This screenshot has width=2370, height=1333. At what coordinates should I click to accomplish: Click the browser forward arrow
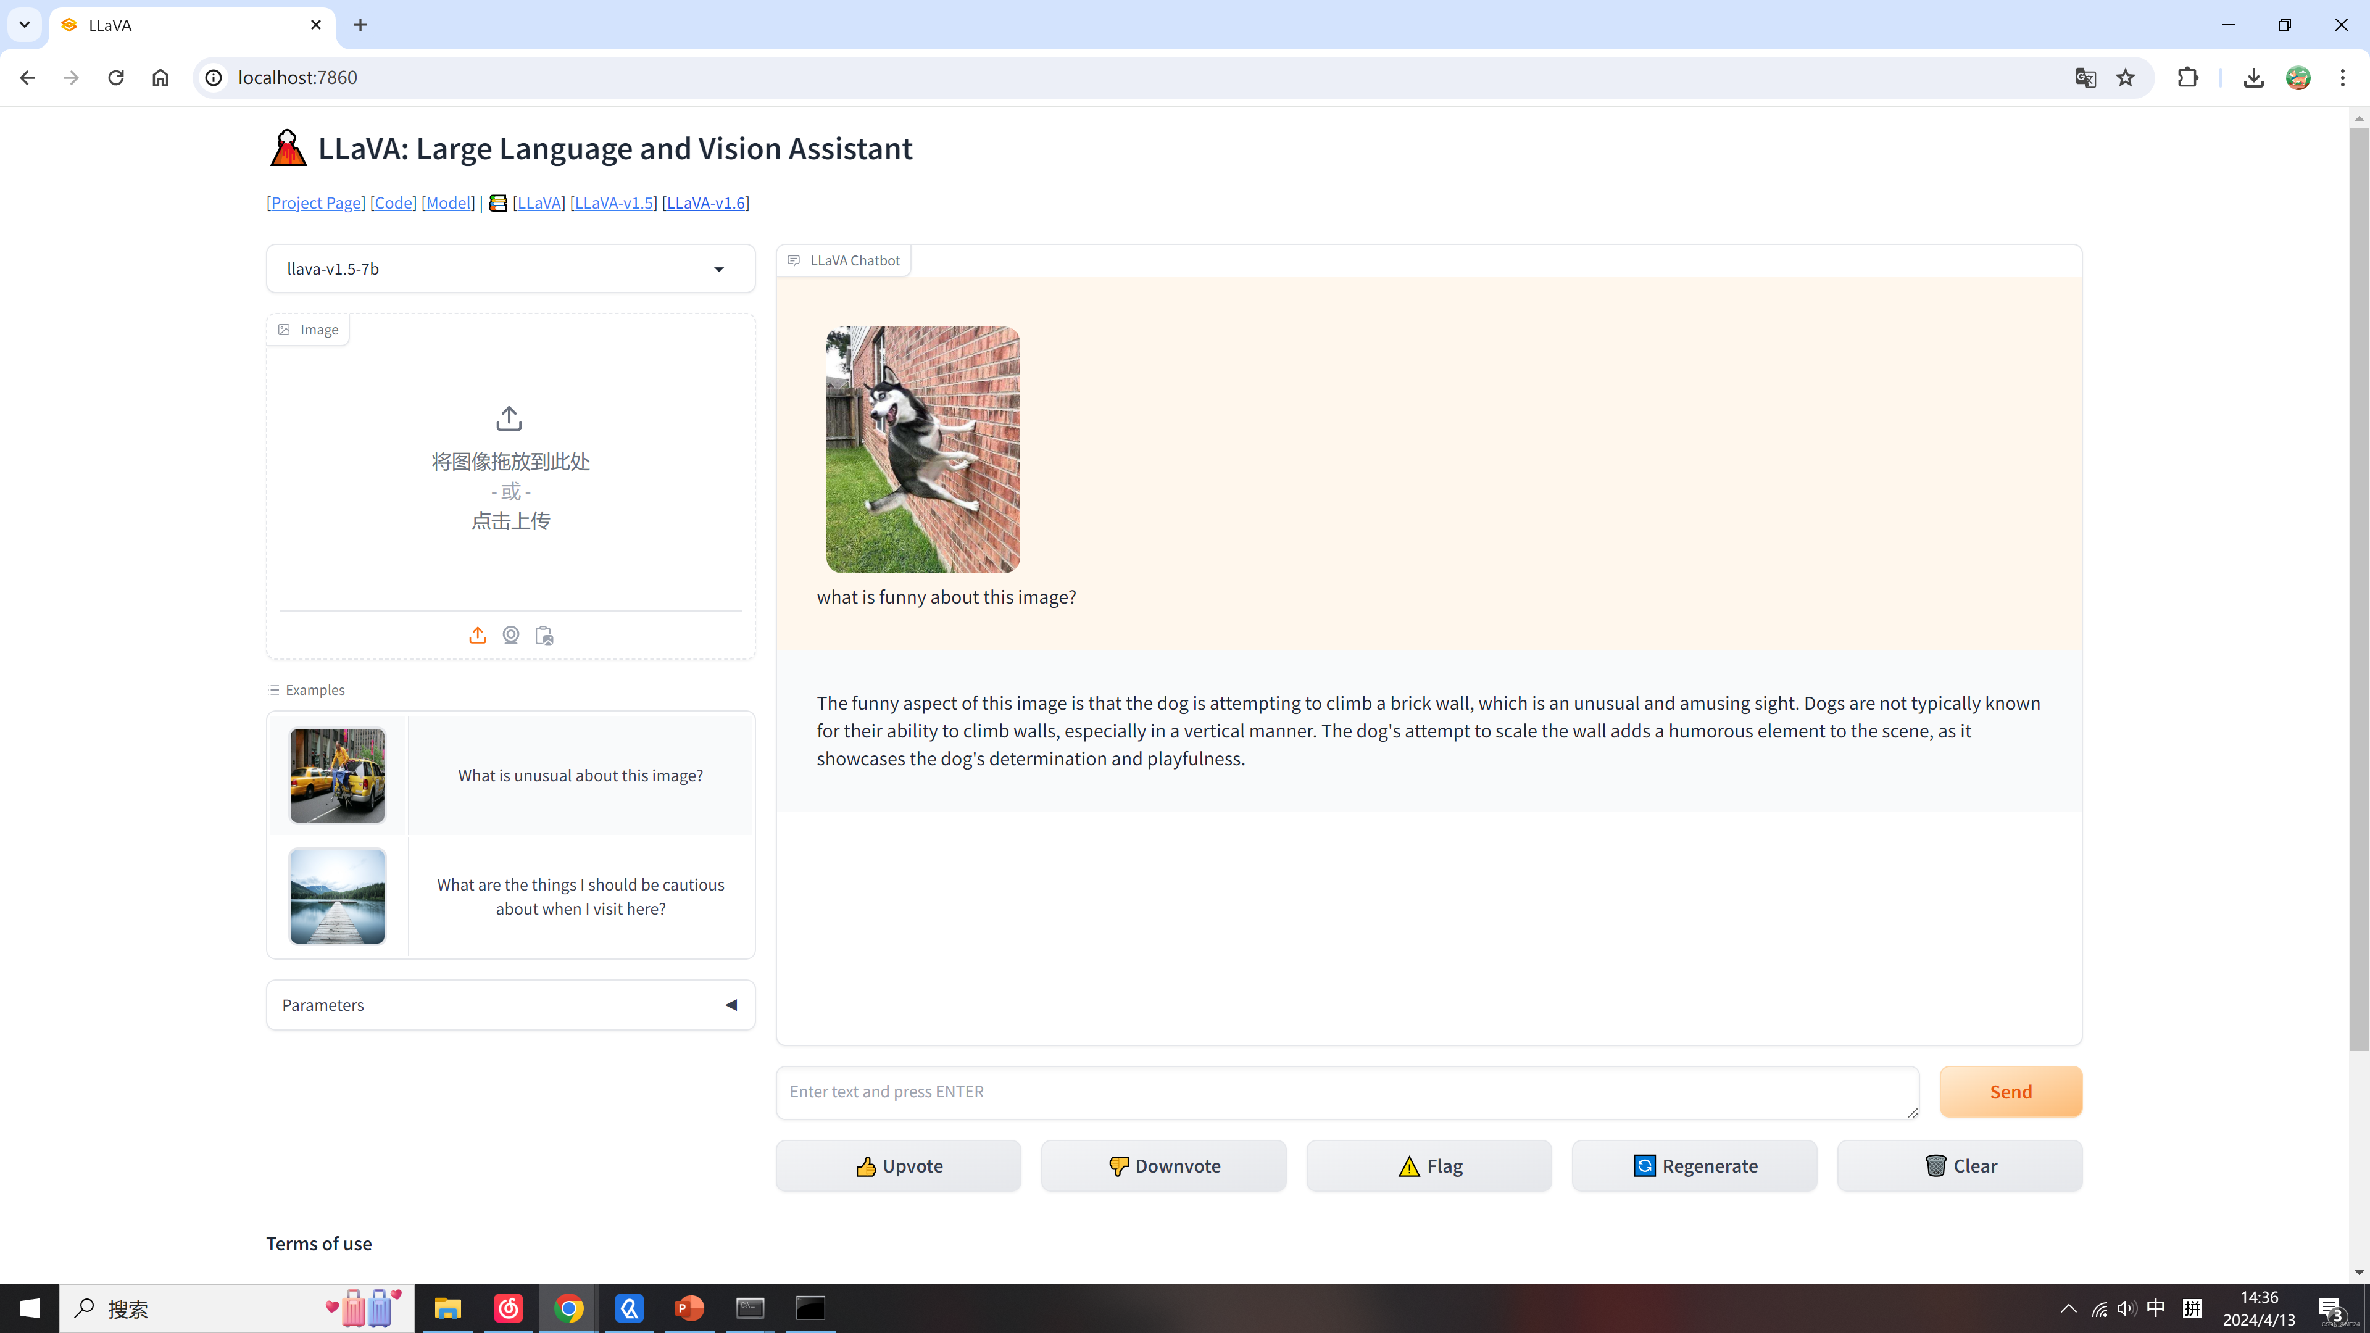[71, 77]
